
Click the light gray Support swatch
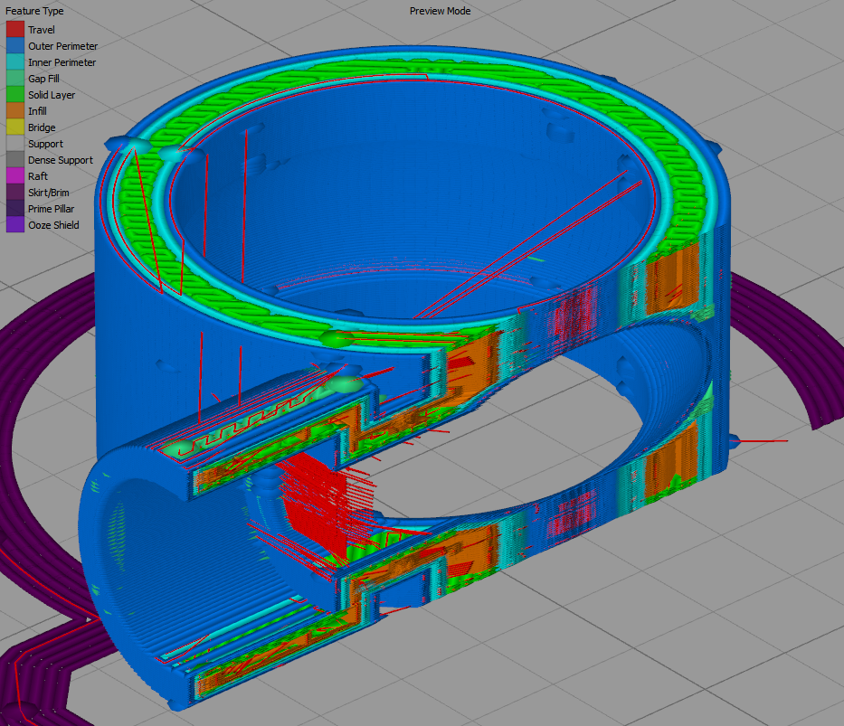15,144
